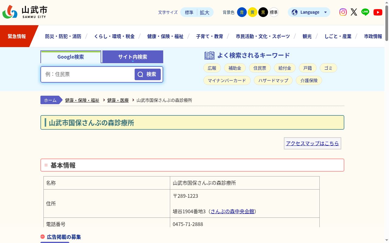Image resolution: width=389 pixels, height=243 pixels.
Task: Select the 戸籍 keyword
Action: click(x=308, y=68)
